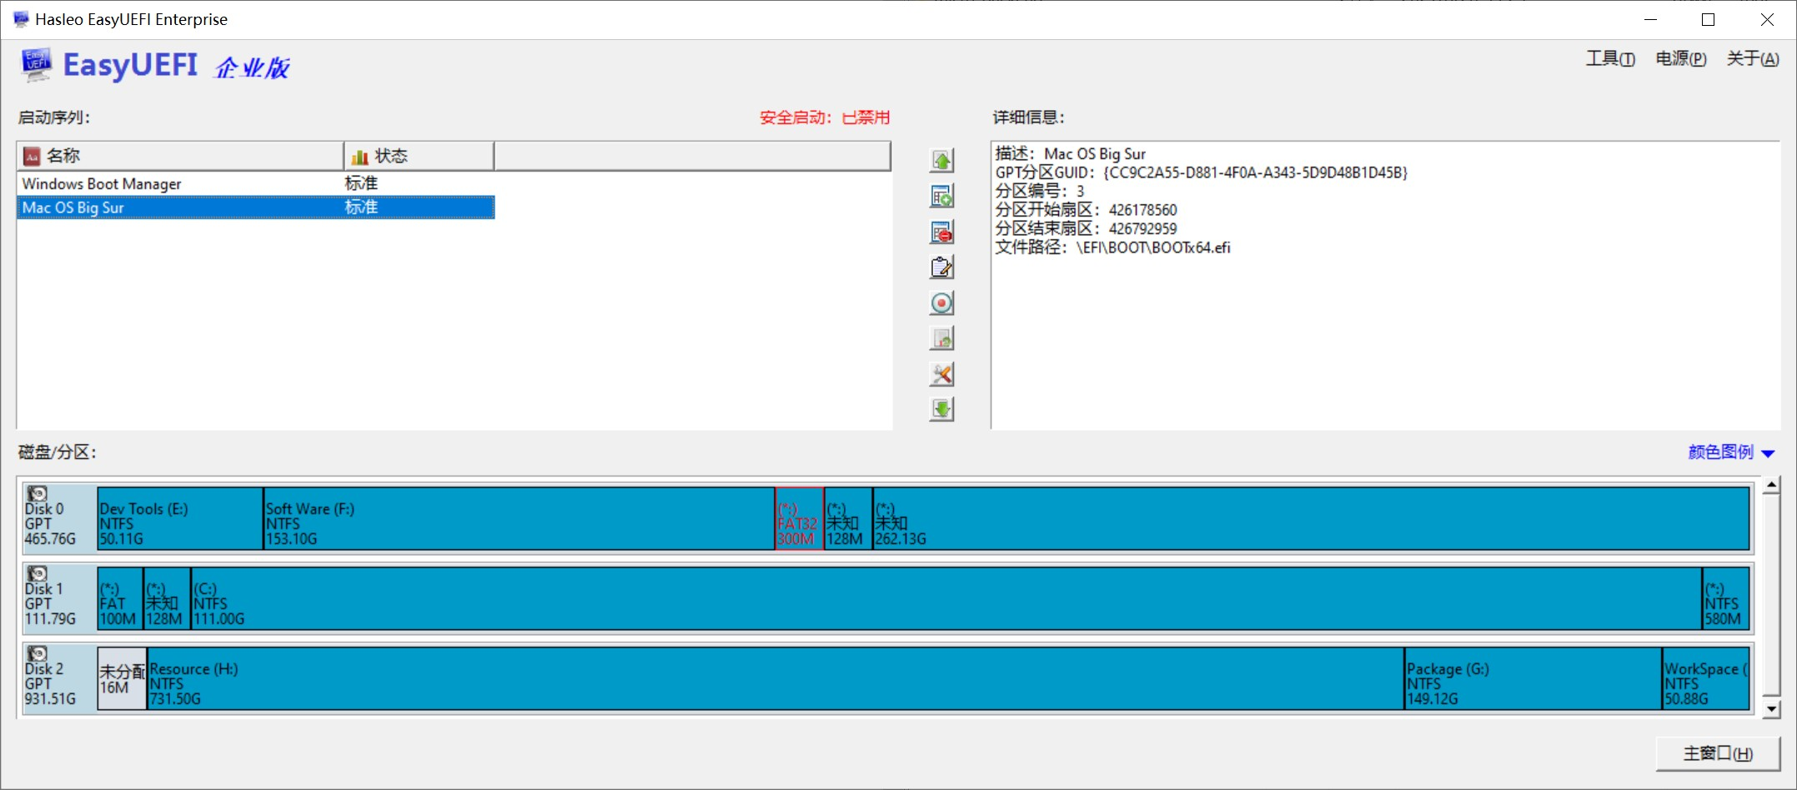
Task: Click Disk 2 GPT 931.51G label
Action: pos(50,683)
